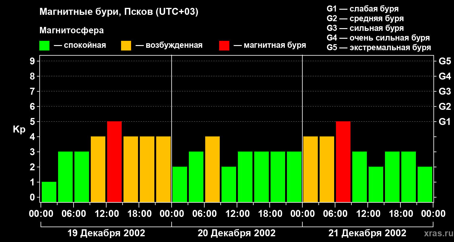Click the '19 Декабря 2002' date label
Screen dimensions: 454x242
point(106,233)
